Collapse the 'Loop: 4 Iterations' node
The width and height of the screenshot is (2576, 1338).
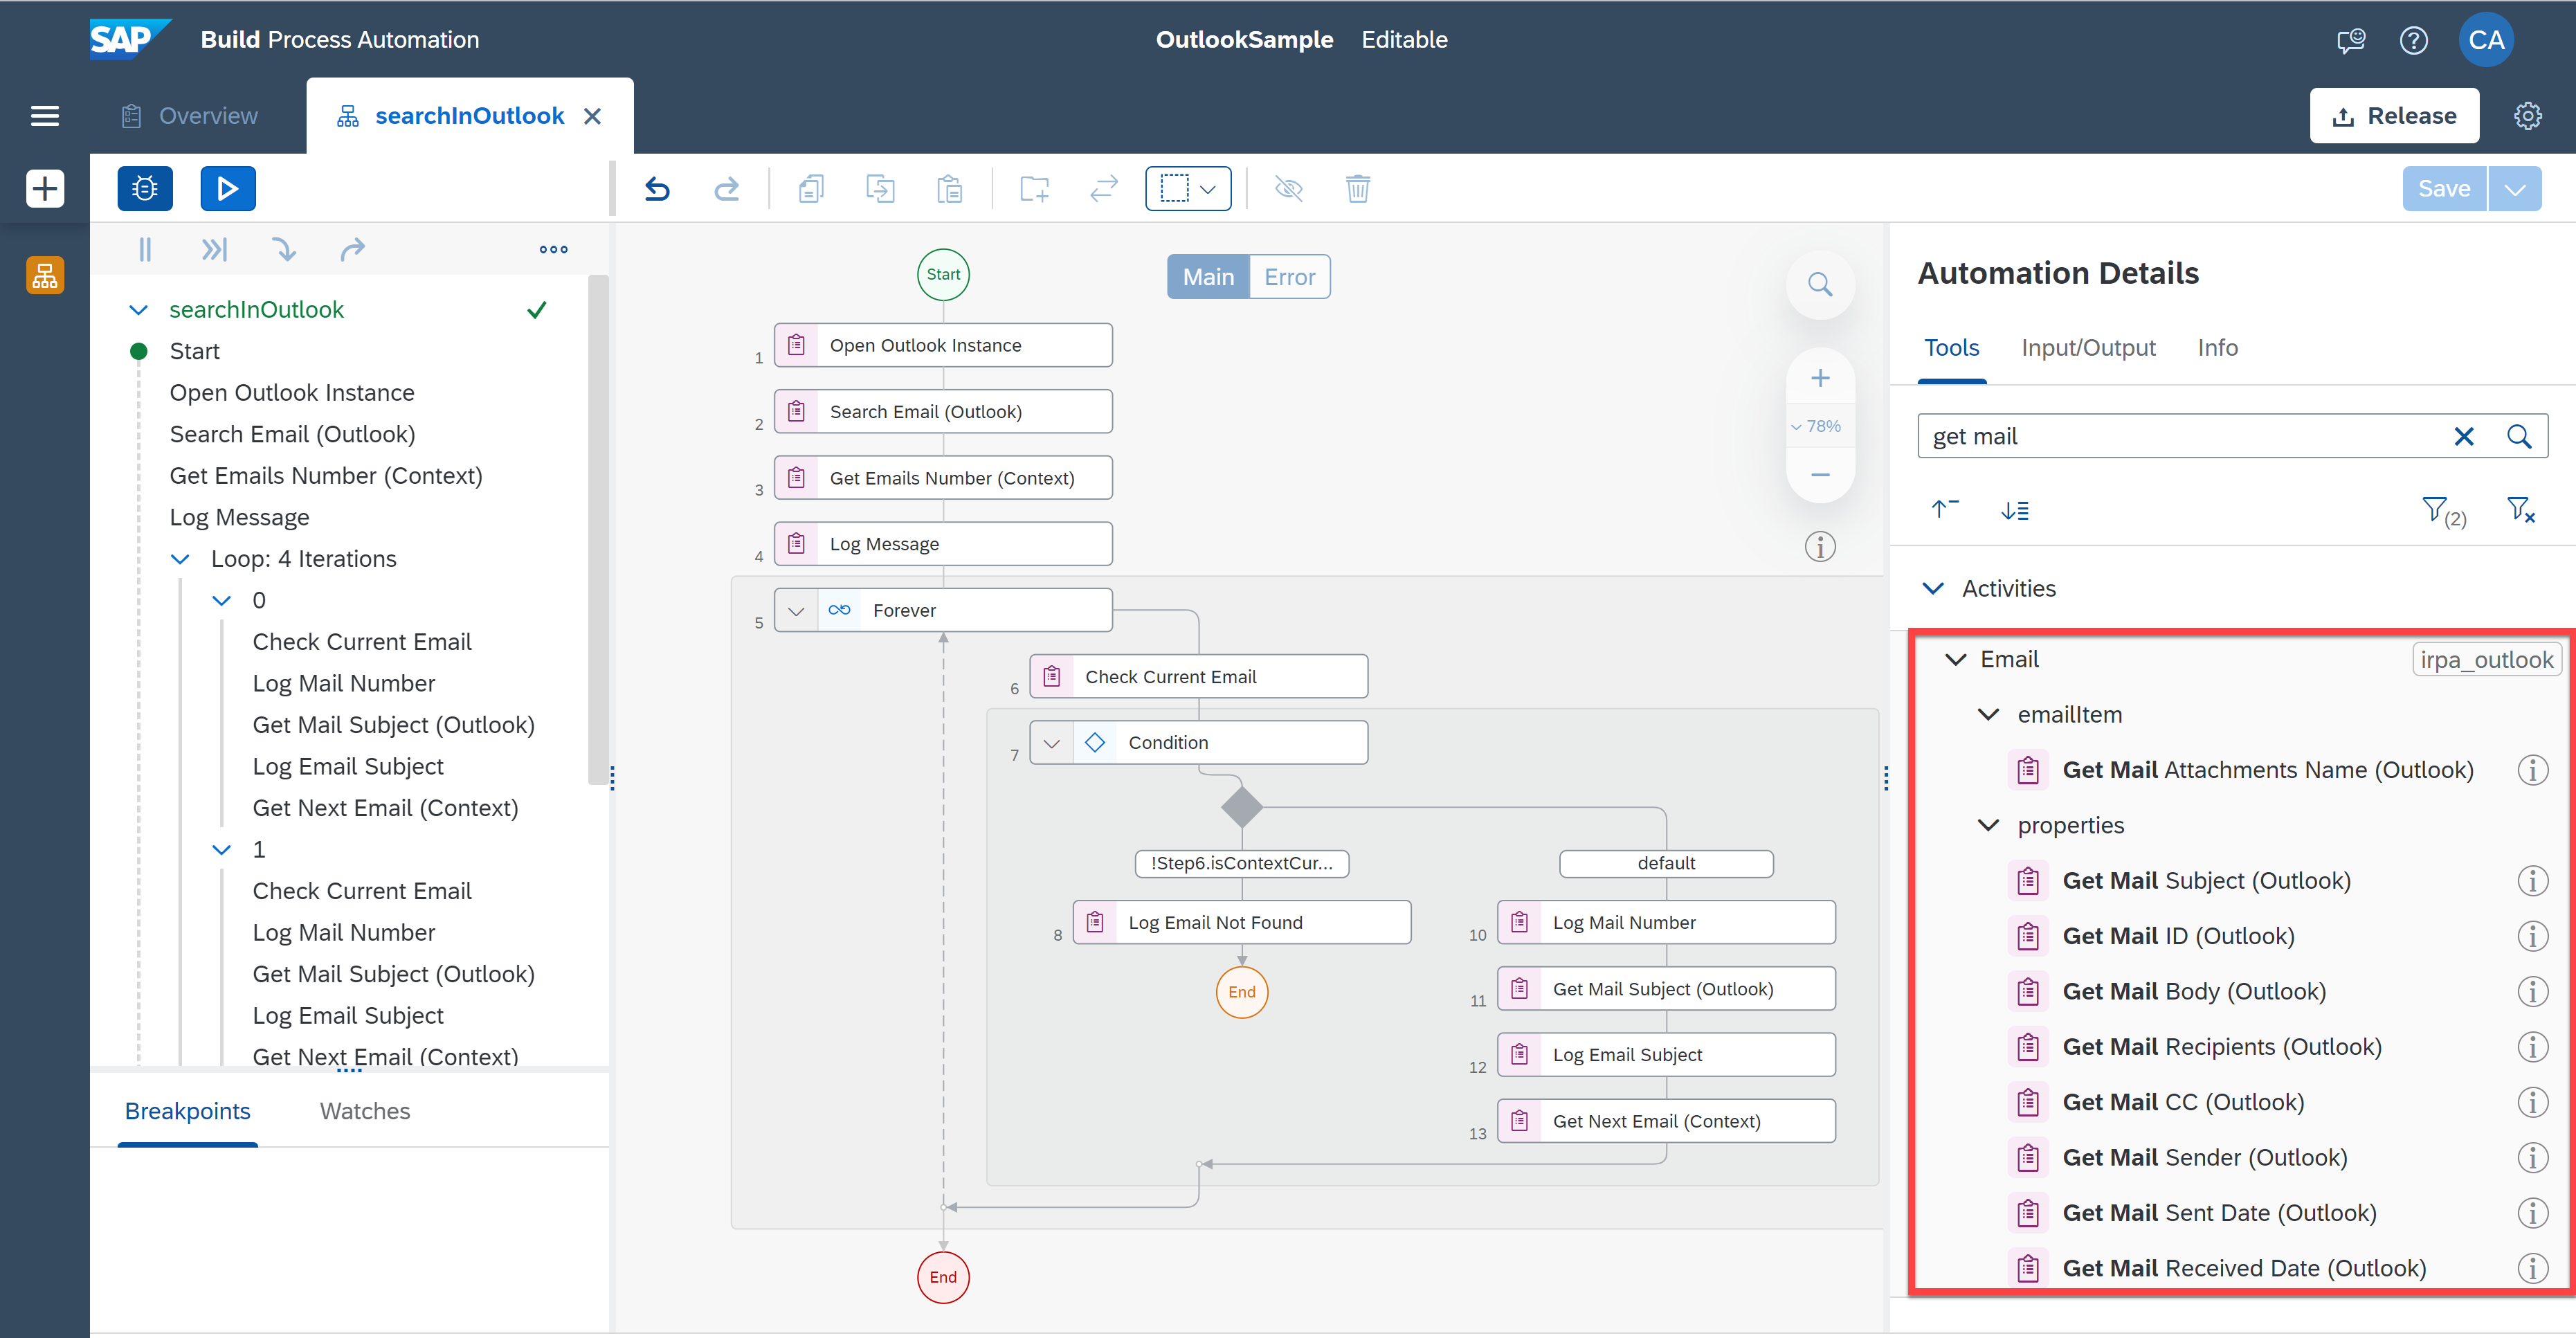coord(180,559)
